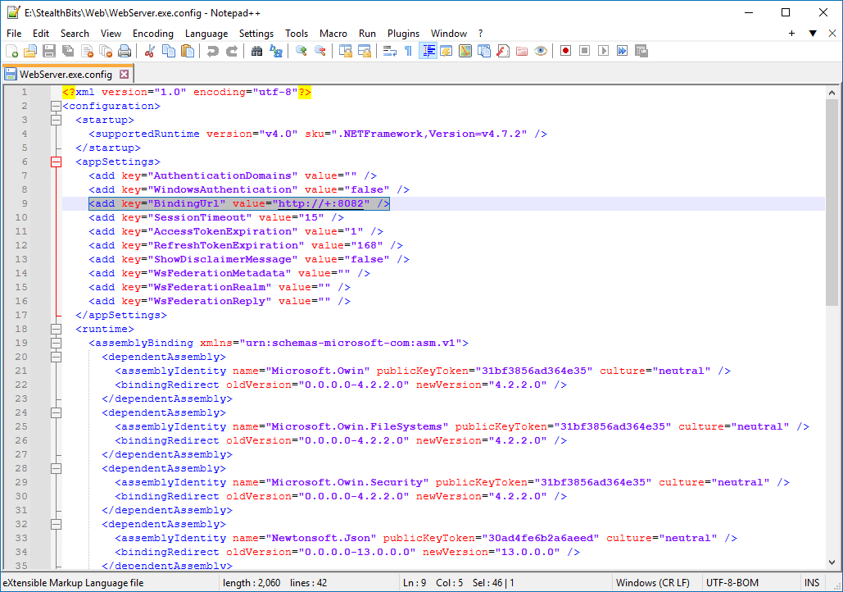Toggle Word Wrap on the toolbar
843x592 pixels.
pyautogui.click(x=389, y=50)
